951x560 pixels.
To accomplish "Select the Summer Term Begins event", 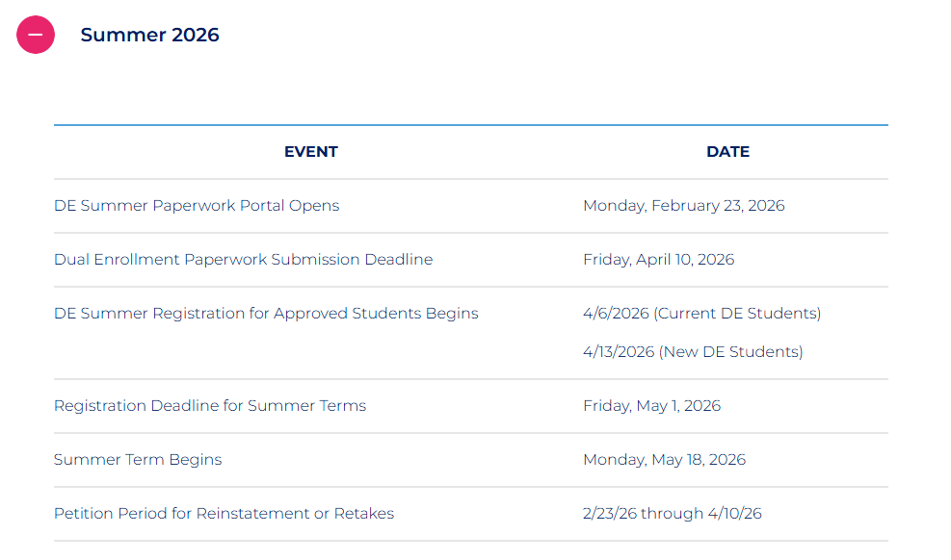I will coord(138,460).
